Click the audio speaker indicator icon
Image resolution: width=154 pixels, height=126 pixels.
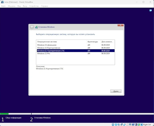point(119,124)
